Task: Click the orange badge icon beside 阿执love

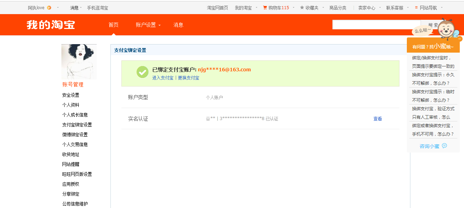Action: click(x=49, y=7)
